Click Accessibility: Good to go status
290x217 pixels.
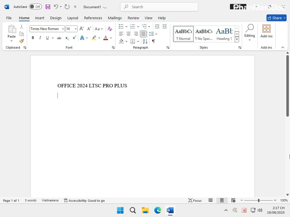[x=84, y=200]
